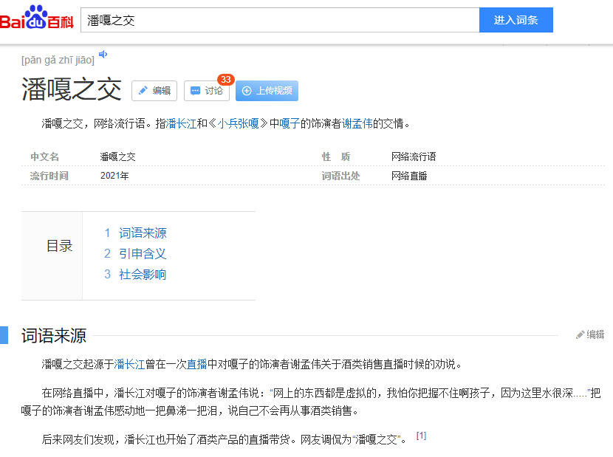Screen dimensions: 613x457
Task: Open the 潘长江 link in the 词语来源 paragraph
Action: 129,365
